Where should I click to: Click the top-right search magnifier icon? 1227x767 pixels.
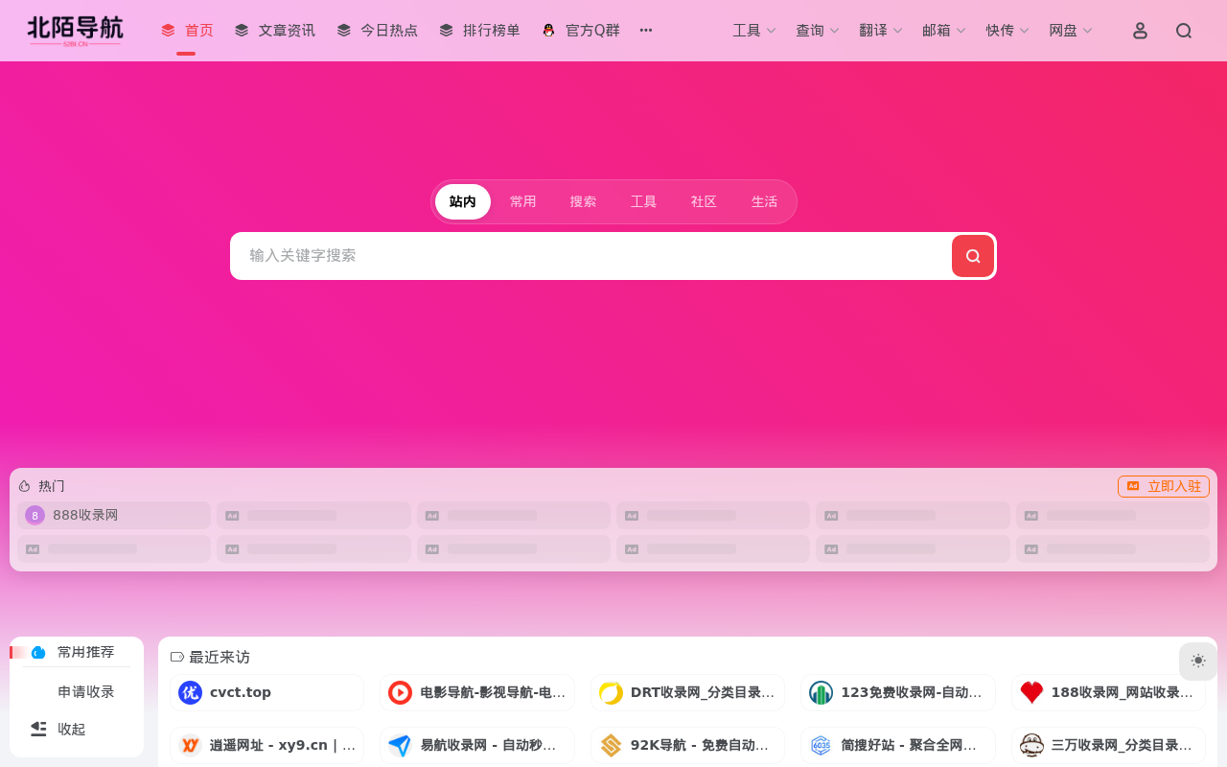1183,30
